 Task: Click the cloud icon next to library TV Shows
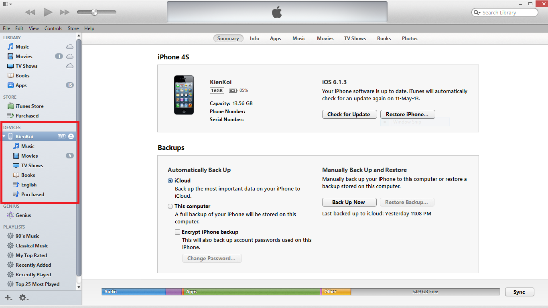(x=70, y=66)
